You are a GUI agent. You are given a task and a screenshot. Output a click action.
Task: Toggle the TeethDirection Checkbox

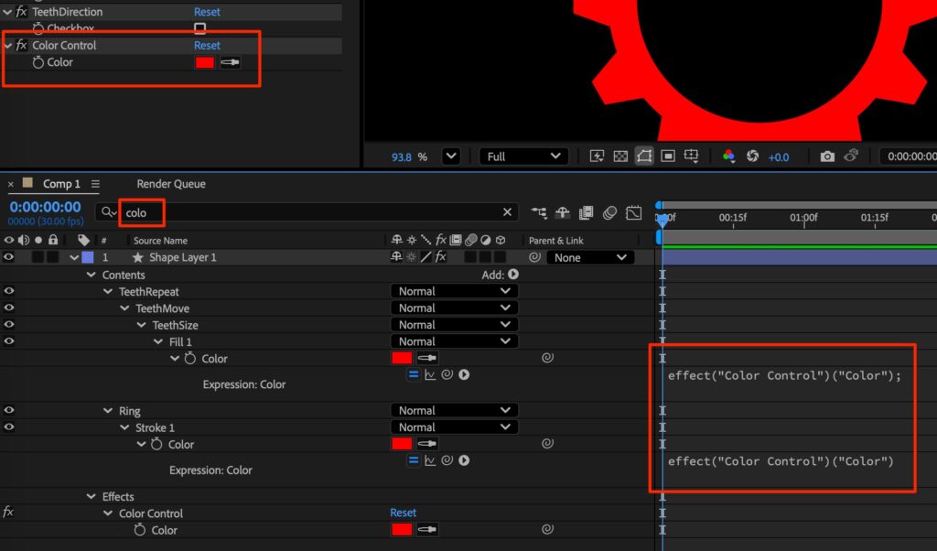point(199,28)
